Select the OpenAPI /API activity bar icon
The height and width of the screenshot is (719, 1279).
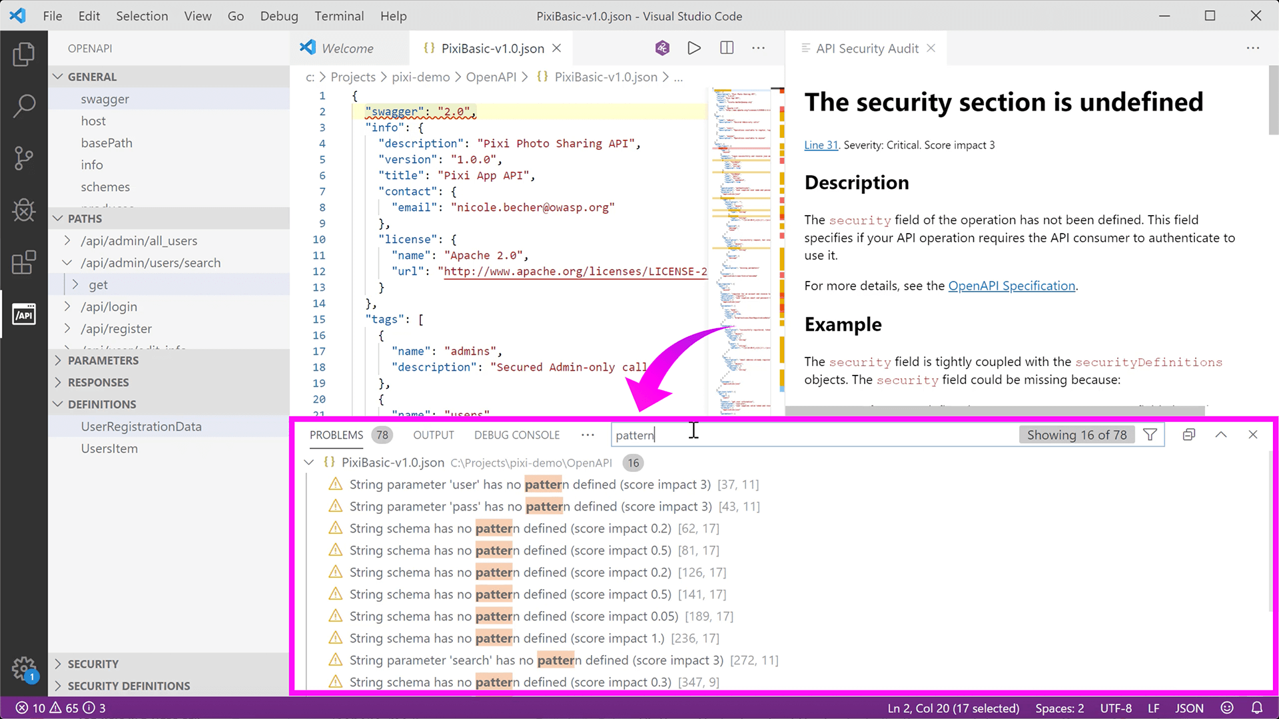point(24,314)
